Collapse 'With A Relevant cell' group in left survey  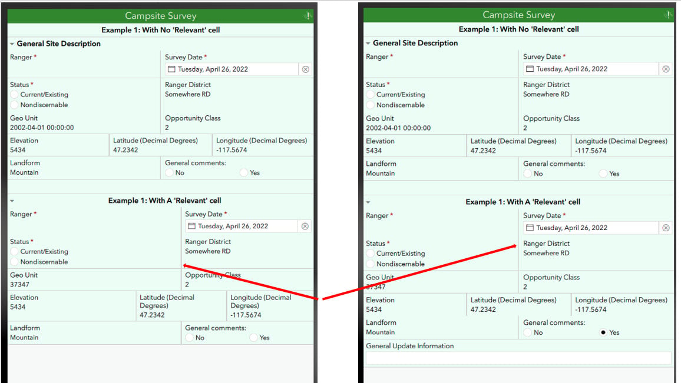(12, 201)
